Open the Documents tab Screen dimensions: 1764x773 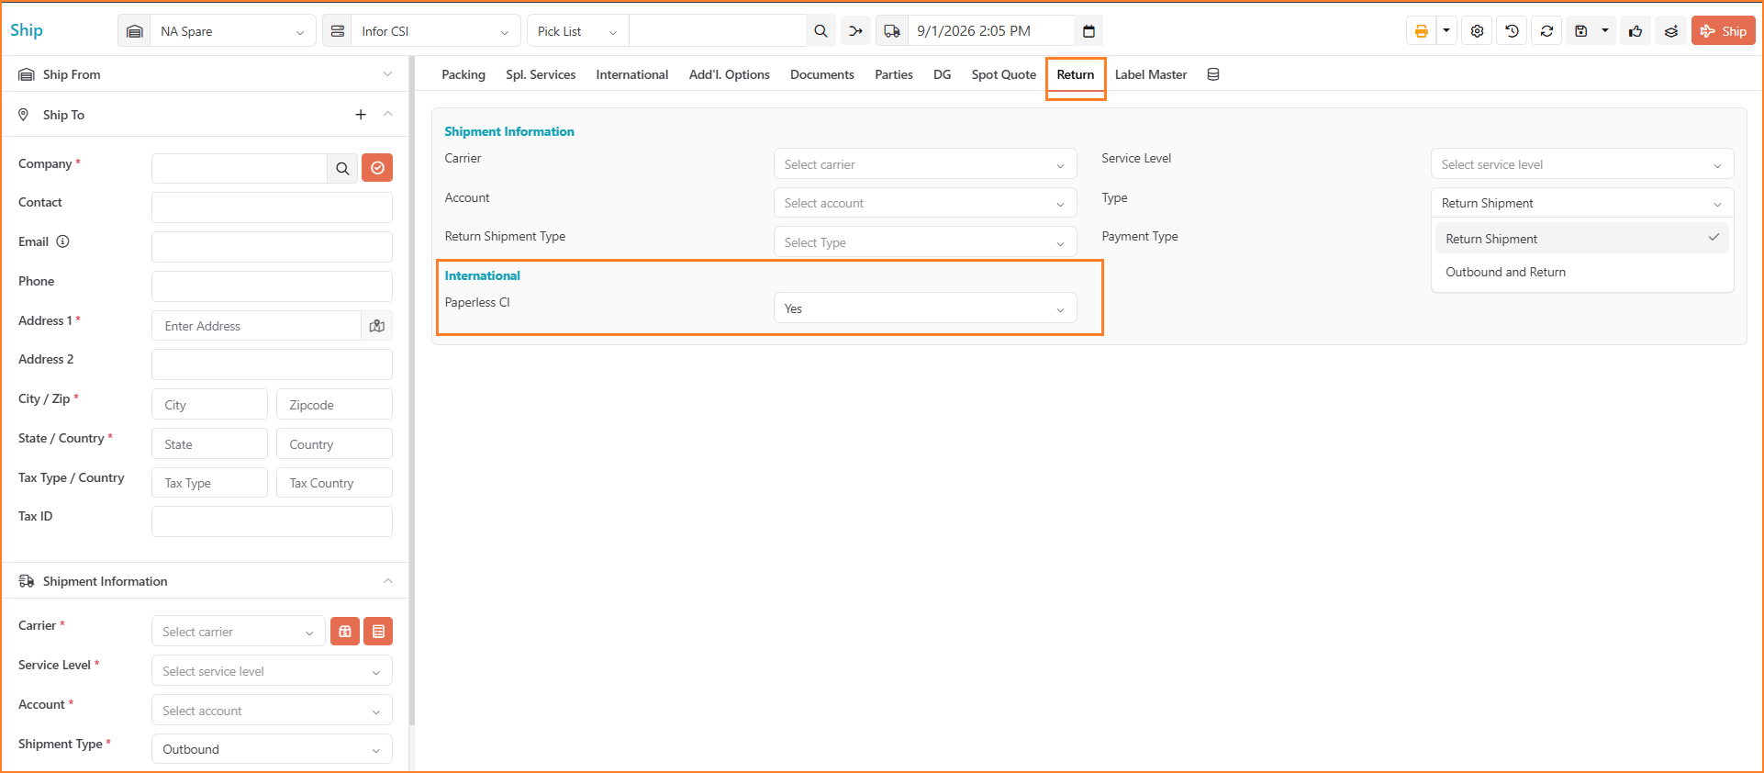[x=822, y=74]
